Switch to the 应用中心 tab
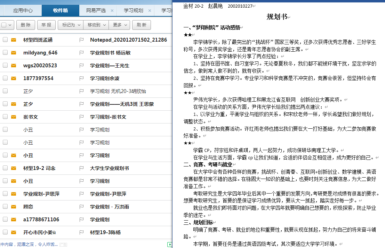The image size is (385, 248). [23, 10]
